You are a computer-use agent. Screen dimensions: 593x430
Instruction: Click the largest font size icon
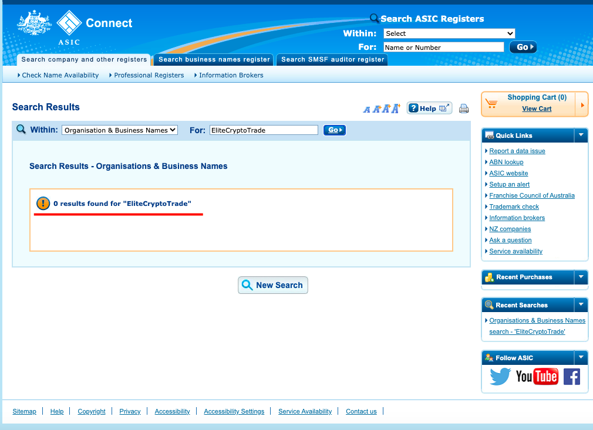(396, 109)
